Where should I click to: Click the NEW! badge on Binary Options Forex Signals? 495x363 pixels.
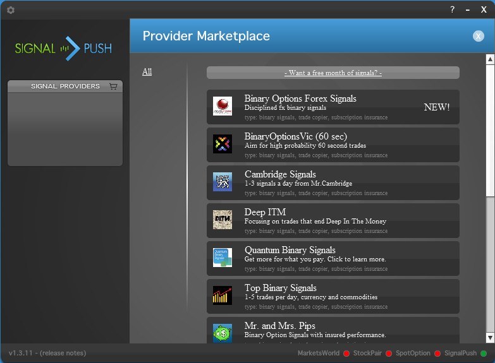(437, 107)
